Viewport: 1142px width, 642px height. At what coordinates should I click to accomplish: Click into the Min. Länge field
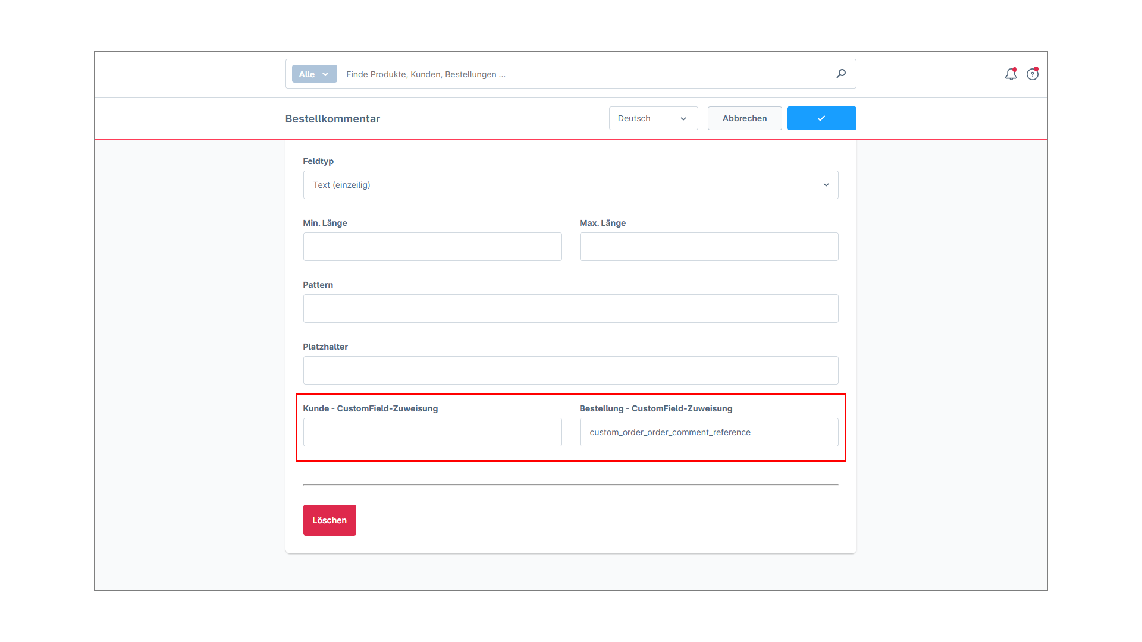432,247
